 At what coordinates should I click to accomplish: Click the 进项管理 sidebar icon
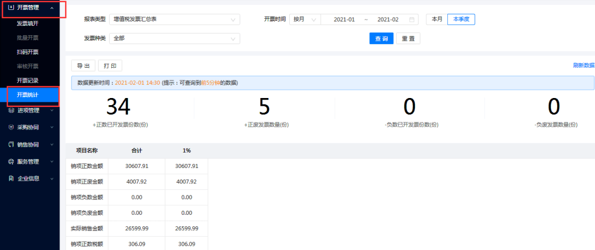pyautogui.click(x=11, y=110)
